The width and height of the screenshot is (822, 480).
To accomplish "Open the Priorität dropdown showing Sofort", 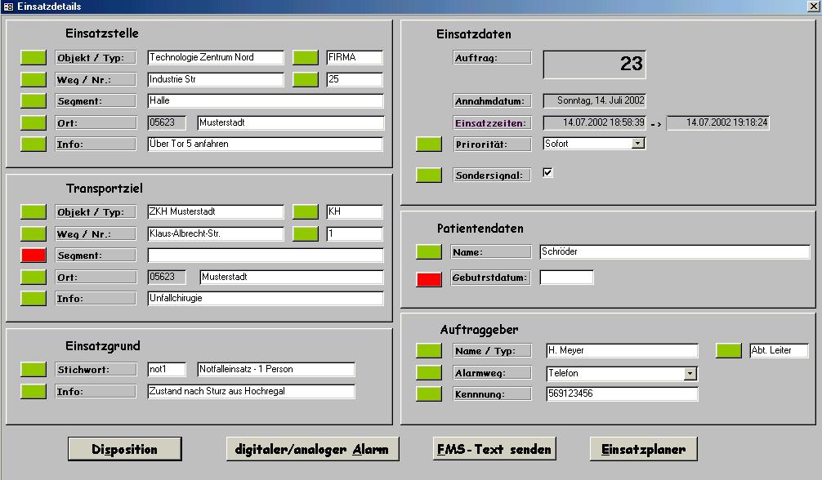I will click(637, 144).
